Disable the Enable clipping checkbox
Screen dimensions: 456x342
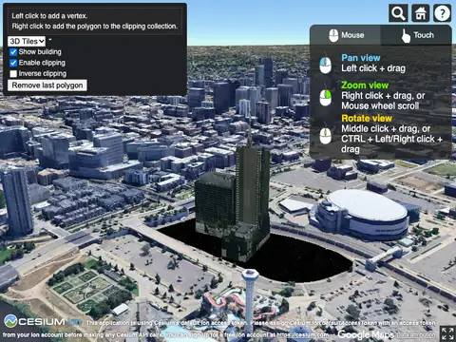(13, 63)
